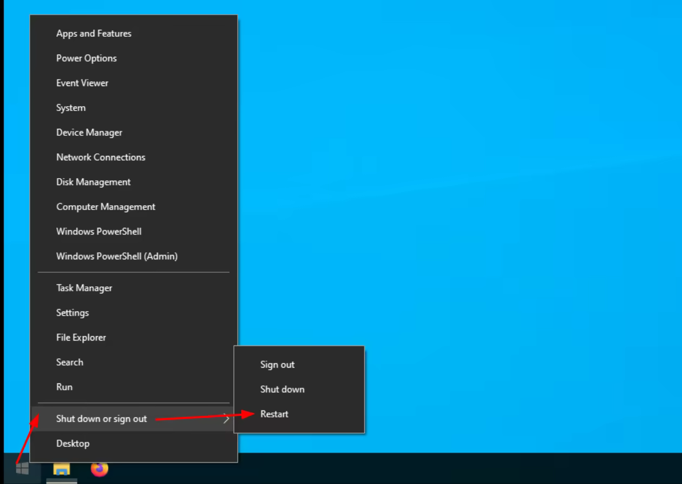Open Event Viewer
Image resolution: width=682 pixels, height=484 pixels.
[x=82, y=83]
